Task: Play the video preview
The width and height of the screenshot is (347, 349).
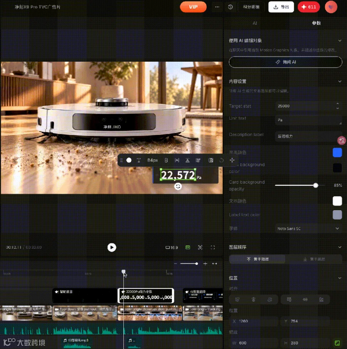Action: (x=112, y=248)
